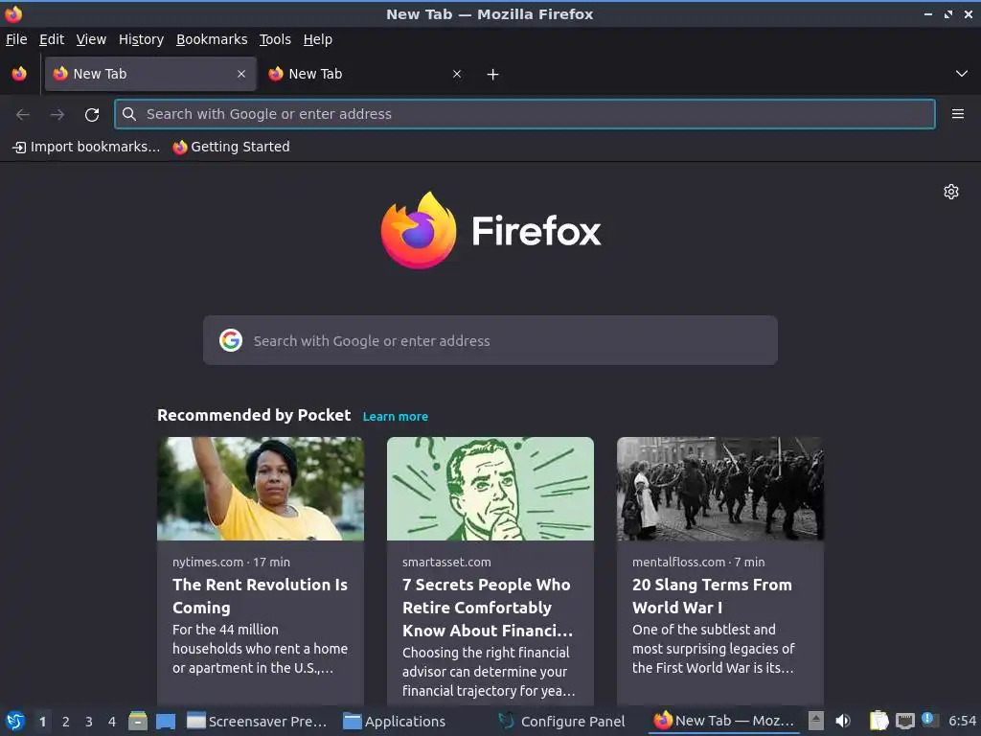Click the 'Recommended by Pocket' heading
This screenshot has width=981, height=736.
pos(254,416)
